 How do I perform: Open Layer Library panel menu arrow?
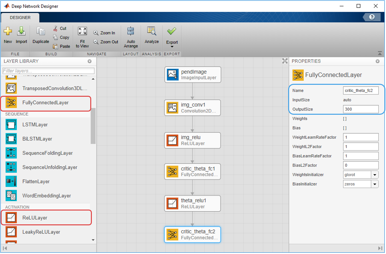(x=90, y=61)
